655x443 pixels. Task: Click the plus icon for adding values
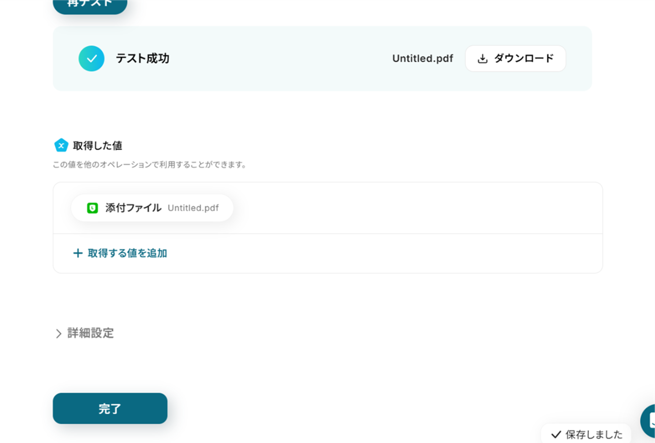point(78,253)
